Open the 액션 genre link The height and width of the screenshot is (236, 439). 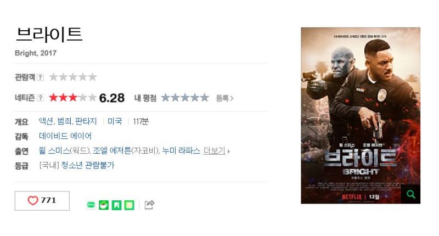[46, 121]
